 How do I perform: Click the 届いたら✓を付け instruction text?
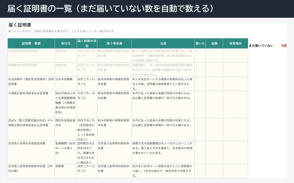(x=62, y=31)
